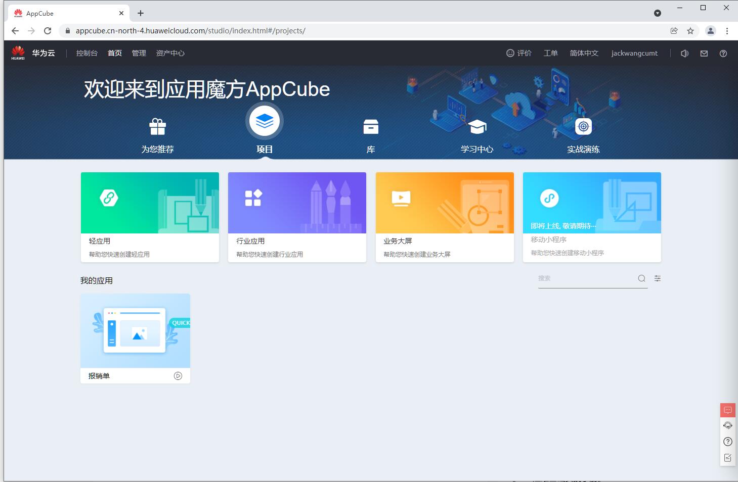The width and height of the screenshot is (738, 482).
Task: Switch to the AppCube browser tab
Action: [68, 13]
